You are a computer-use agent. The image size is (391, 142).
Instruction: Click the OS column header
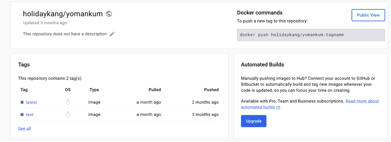click(x=68, y=90)
